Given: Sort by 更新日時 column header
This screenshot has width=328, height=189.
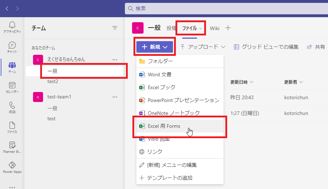Looking at the screenshot, I should tap(242, 82).
